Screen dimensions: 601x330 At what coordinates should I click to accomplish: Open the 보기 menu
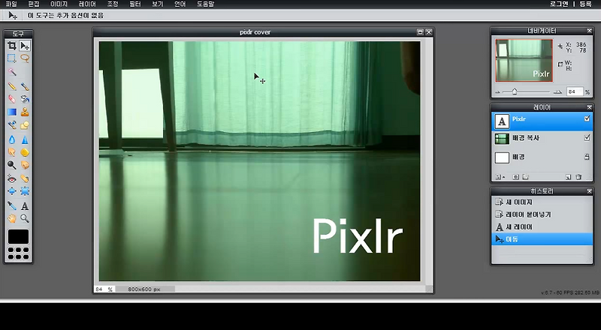point(158,4)
